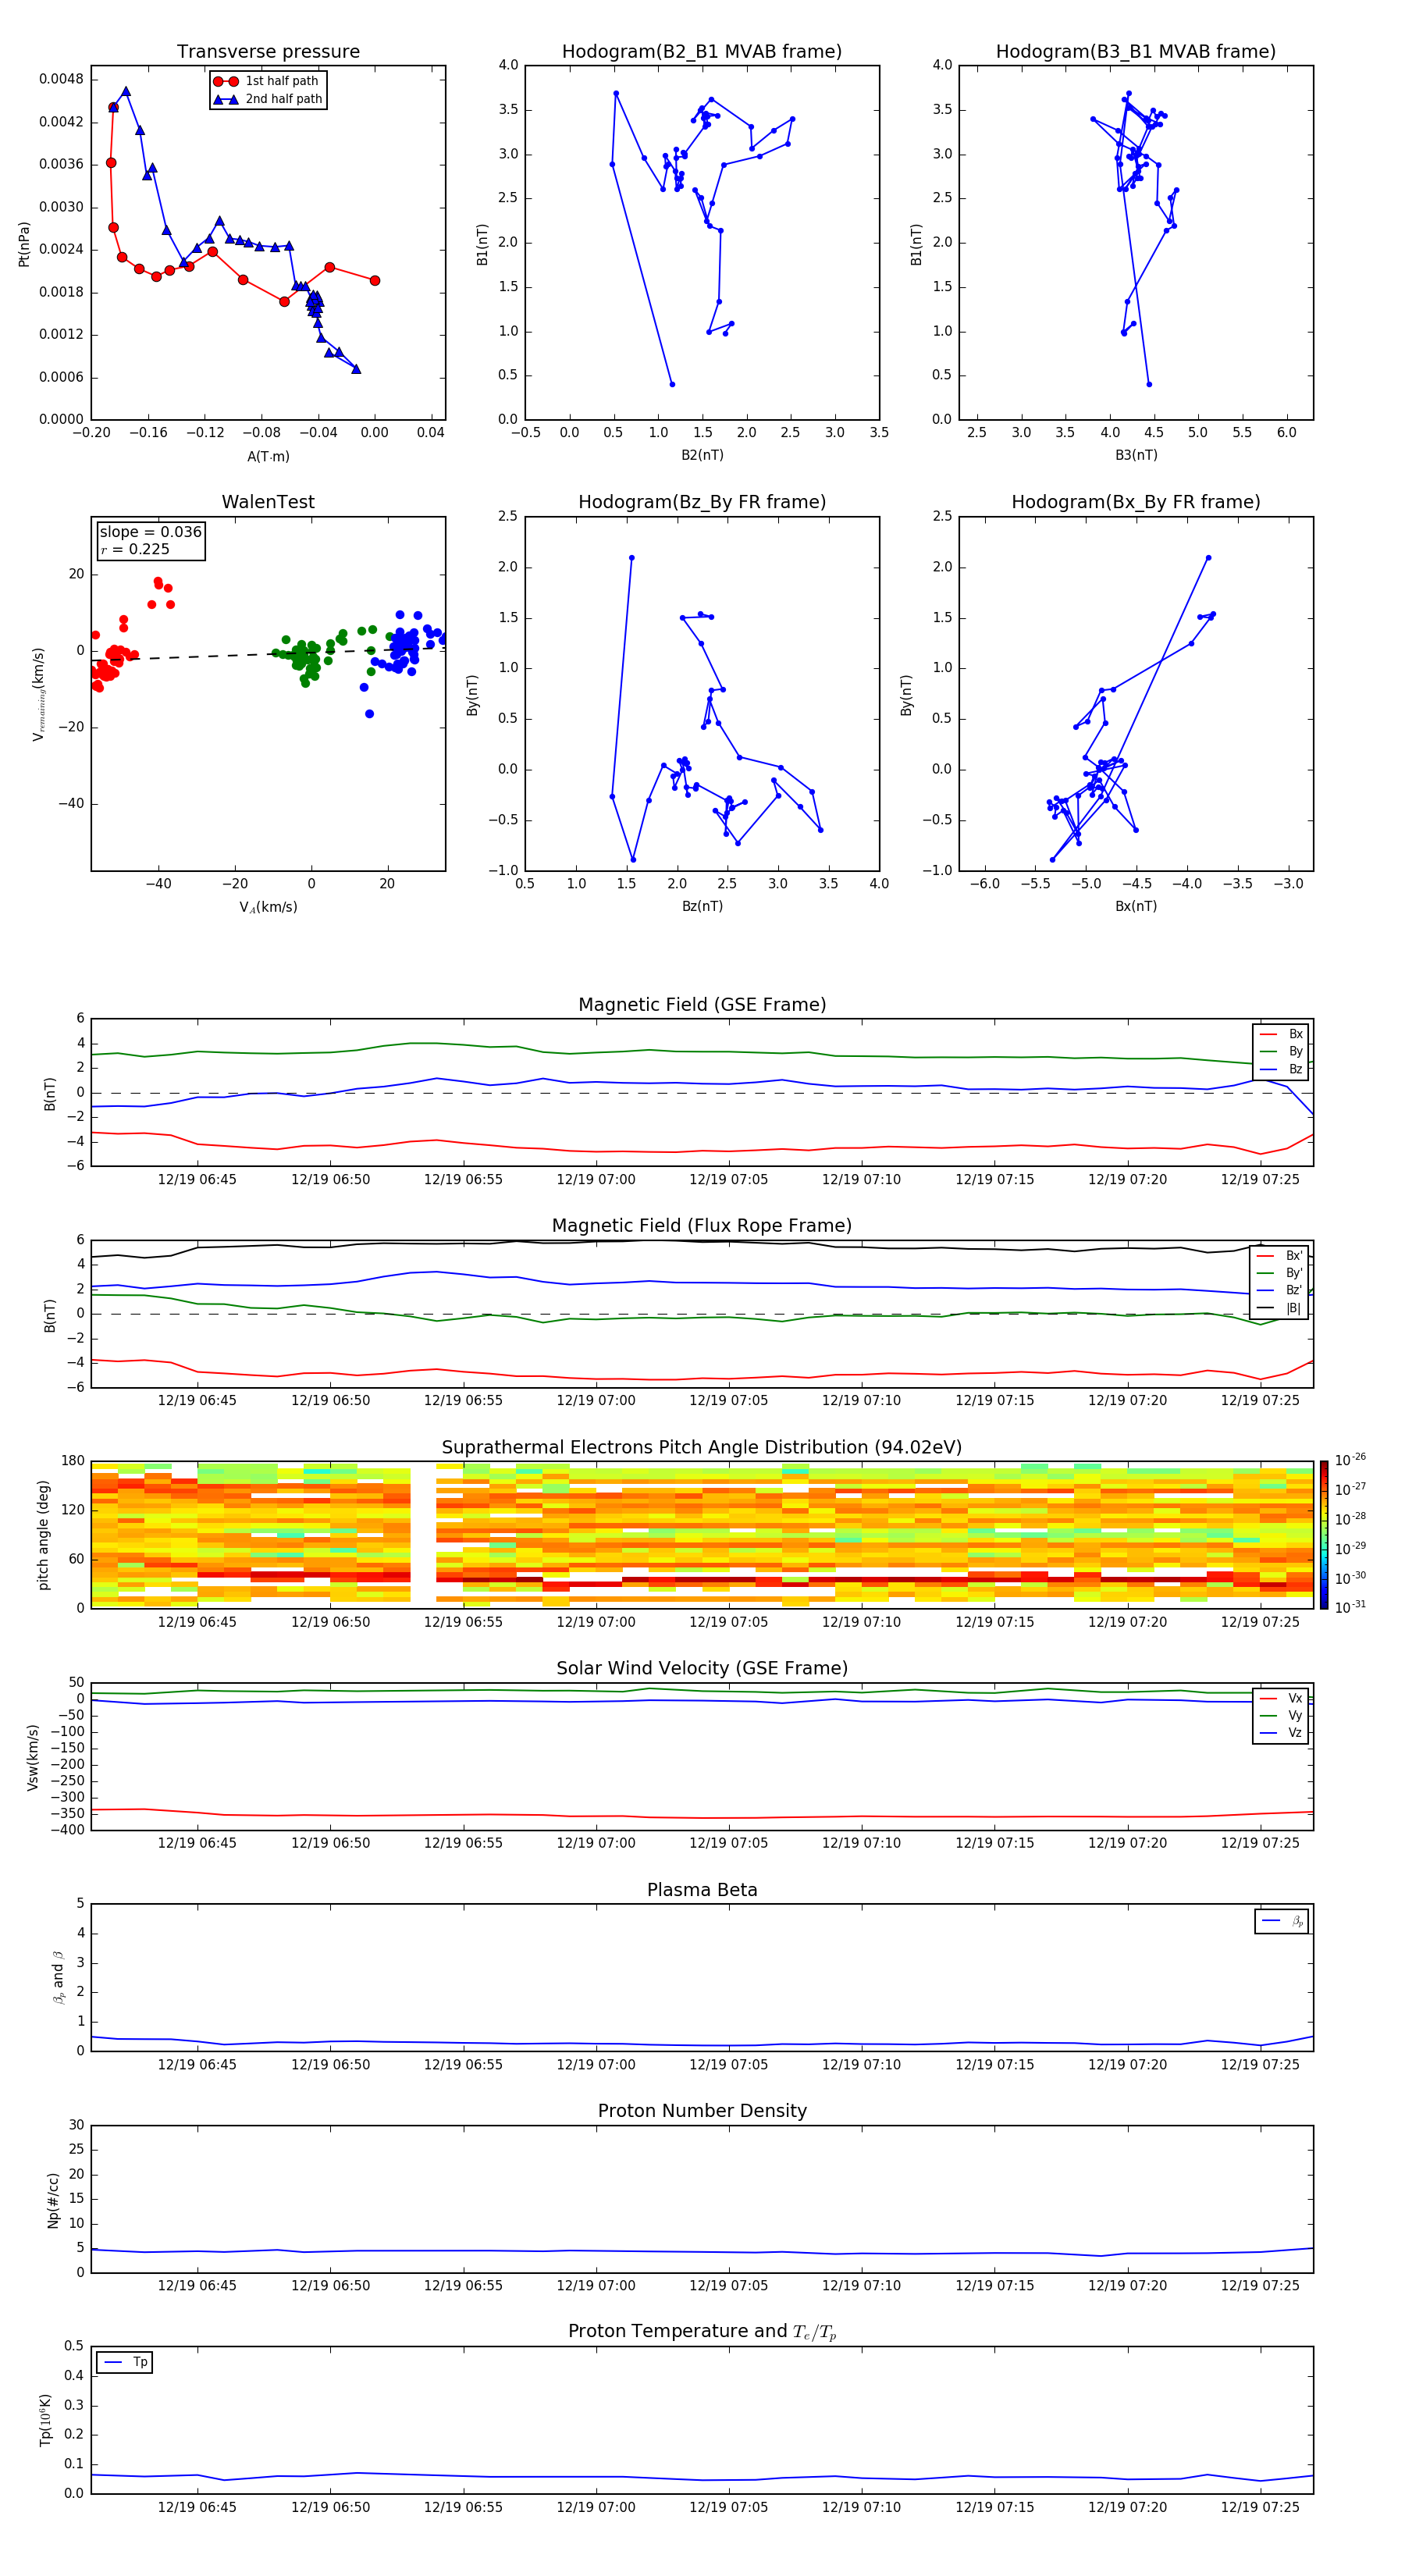Viewport: 1405px width, 2576px height.
Task: Click 'A(T·m)' x-axis label
Action: [268, 456]
